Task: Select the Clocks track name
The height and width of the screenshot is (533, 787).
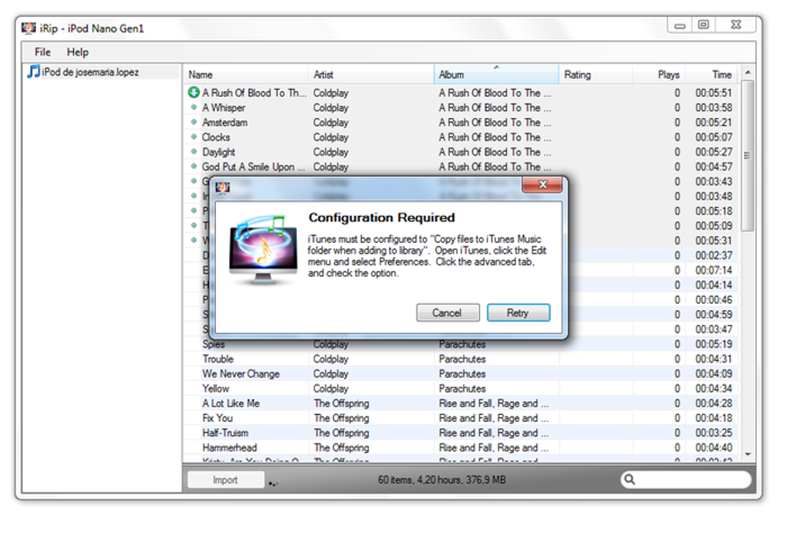Action: 216,137
